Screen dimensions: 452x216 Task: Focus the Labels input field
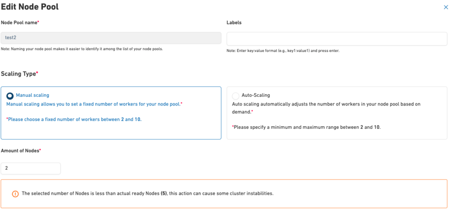337,39
